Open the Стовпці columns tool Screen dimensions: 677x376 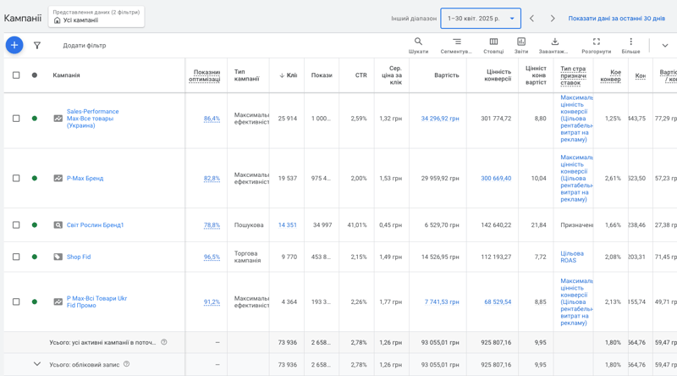pyautogui.click(x=493, y=46)
